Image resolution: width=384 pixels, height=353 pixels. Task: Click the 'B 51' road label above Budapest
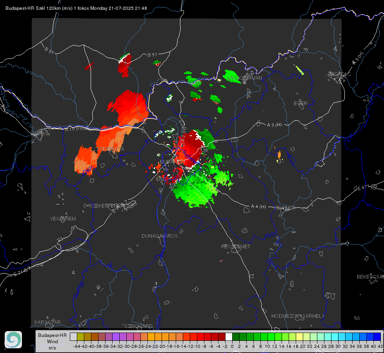152,55
